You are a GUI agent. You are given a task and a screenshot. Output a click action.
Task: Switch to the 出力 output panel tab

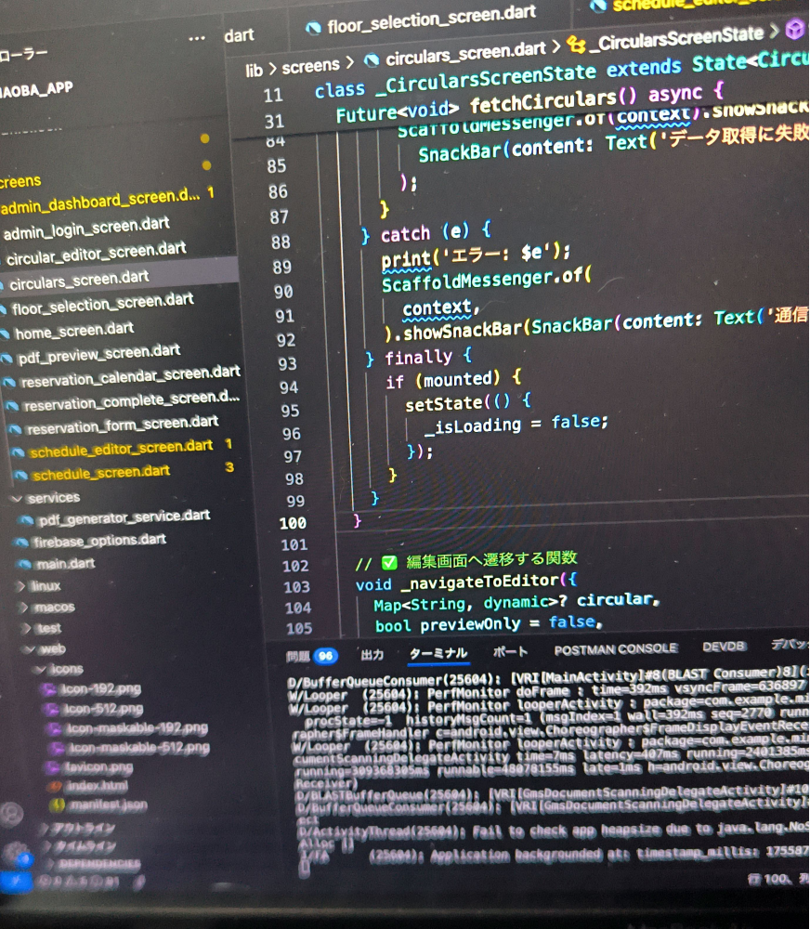coord(372,654)
